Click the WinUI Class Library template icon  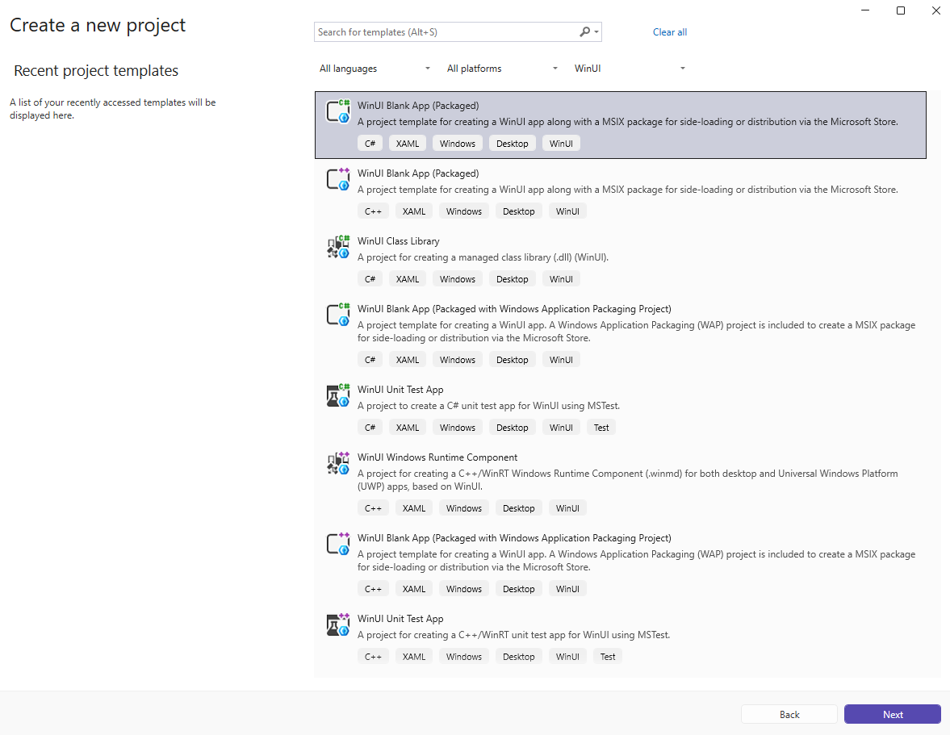[x=337, y=247]
